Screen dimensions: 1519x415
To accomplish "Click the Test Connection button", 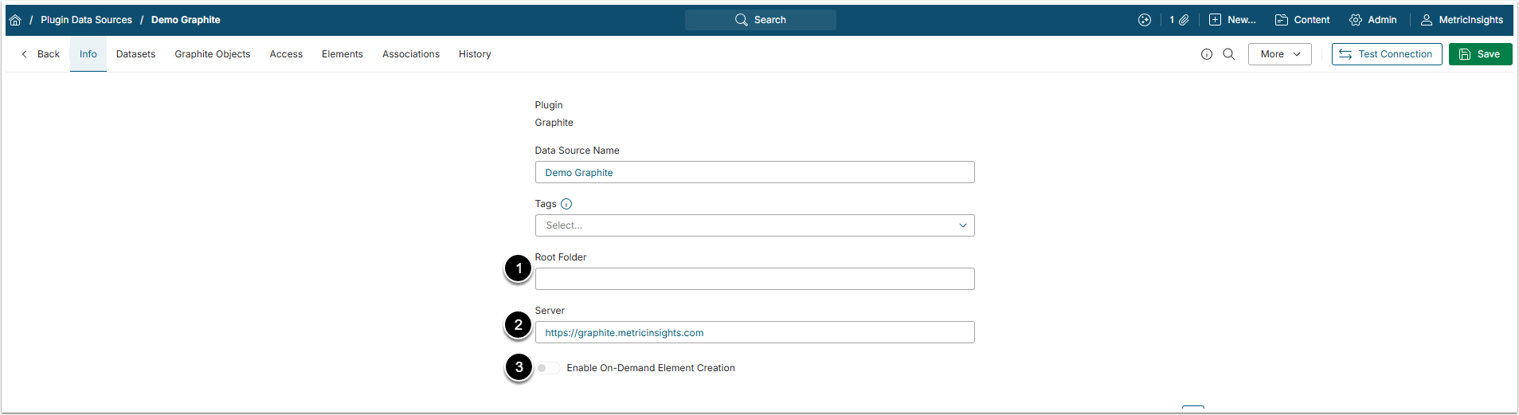I will point(1386,54).
